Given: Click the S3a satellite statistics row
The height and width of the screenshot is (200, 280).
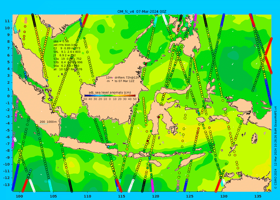Looking at the screenshot, I should click(x=67, y=59).
